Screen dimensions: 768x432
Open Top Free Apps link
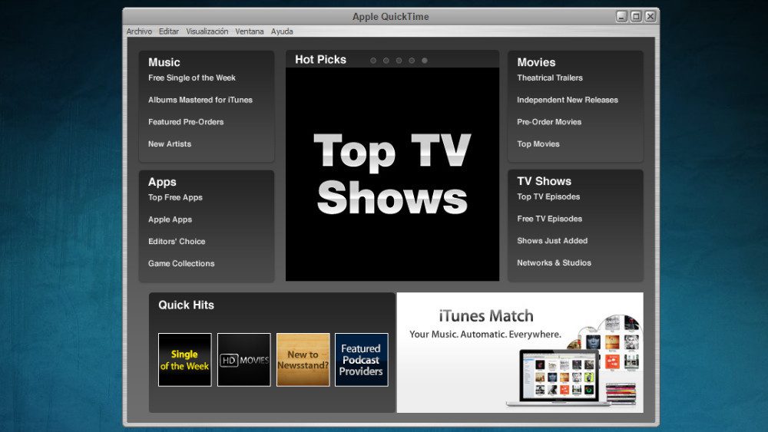[x=175, y=198]
